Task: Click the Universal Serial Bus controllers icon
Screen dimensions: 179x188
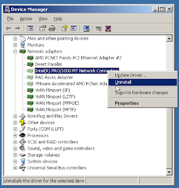Action: (22, 168)
